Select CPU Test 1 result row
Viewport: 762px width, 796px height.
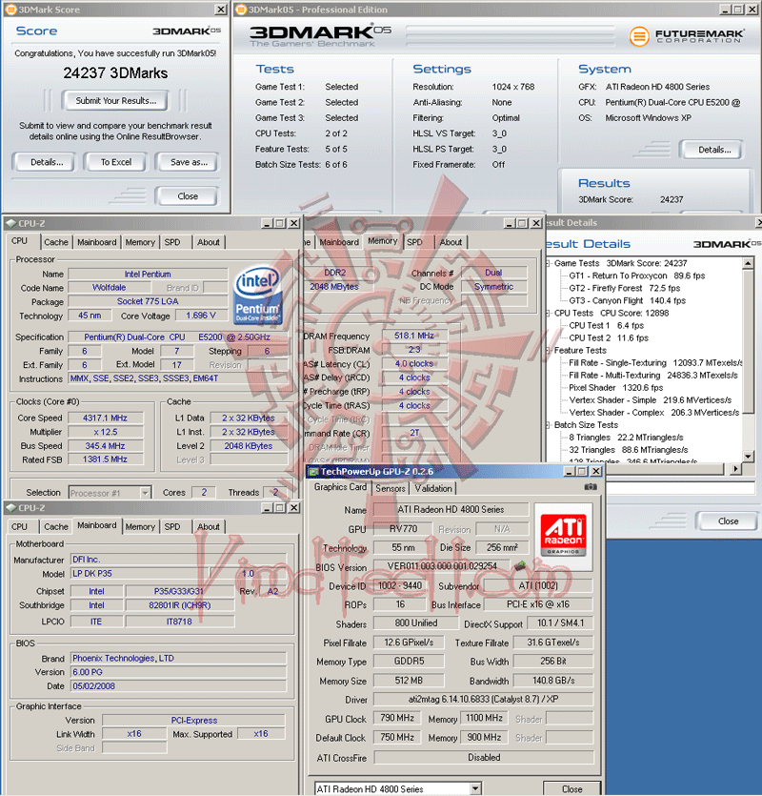pos(606,325)
